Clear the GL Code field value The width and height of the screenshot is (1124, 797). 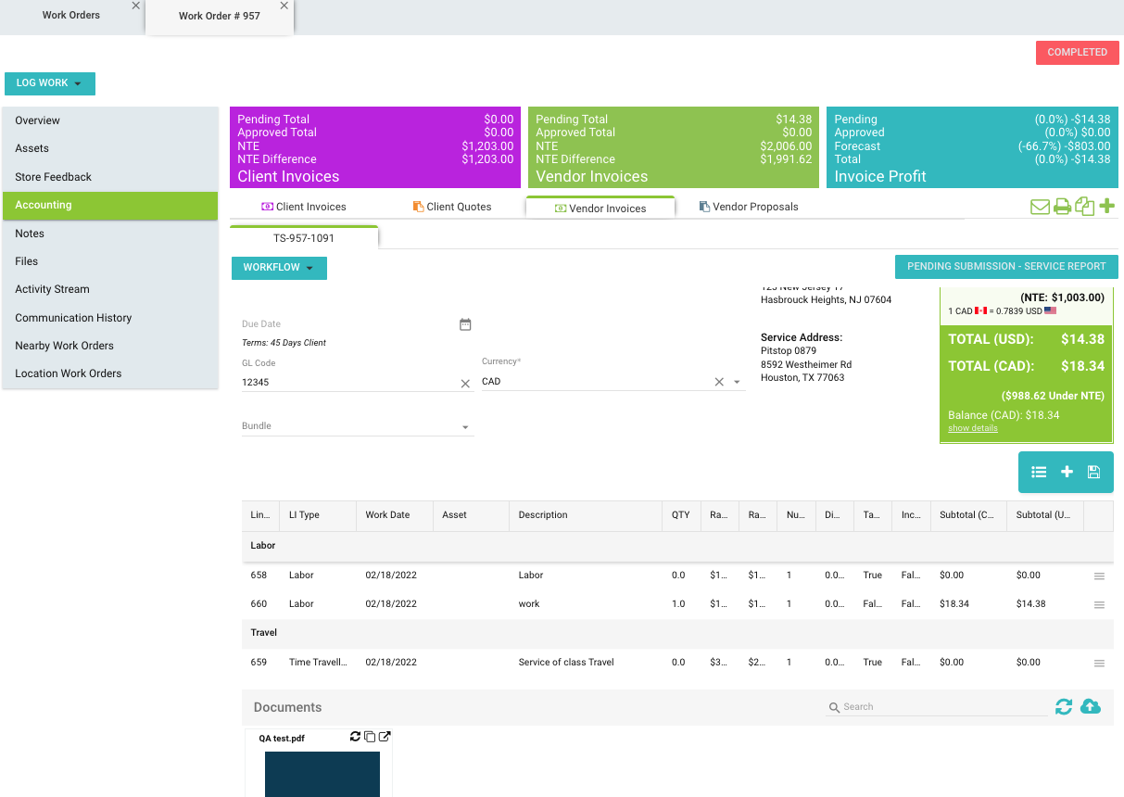465,383
